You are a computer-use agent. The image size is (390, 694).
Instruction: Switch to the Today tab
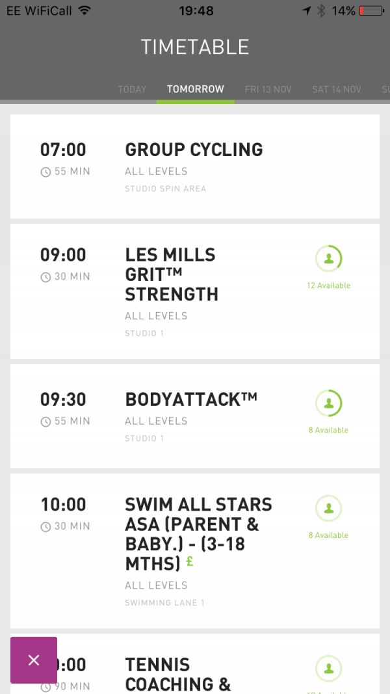coord(132,89)
